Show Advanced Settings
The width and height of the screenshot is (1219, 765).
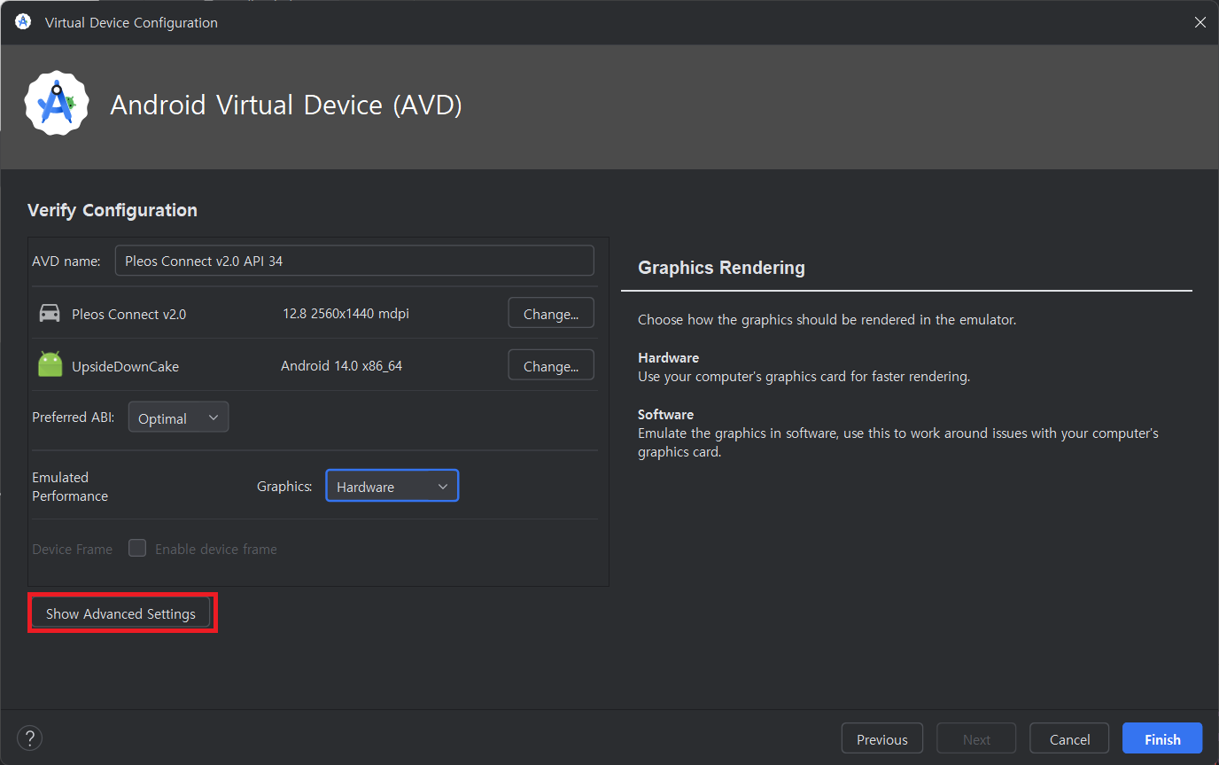120,613
